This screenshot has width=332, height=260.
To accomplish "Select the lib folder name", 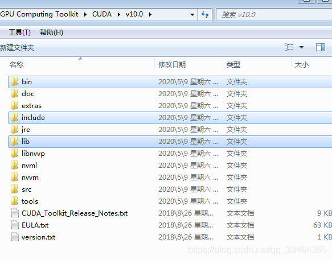I will 26,141.
